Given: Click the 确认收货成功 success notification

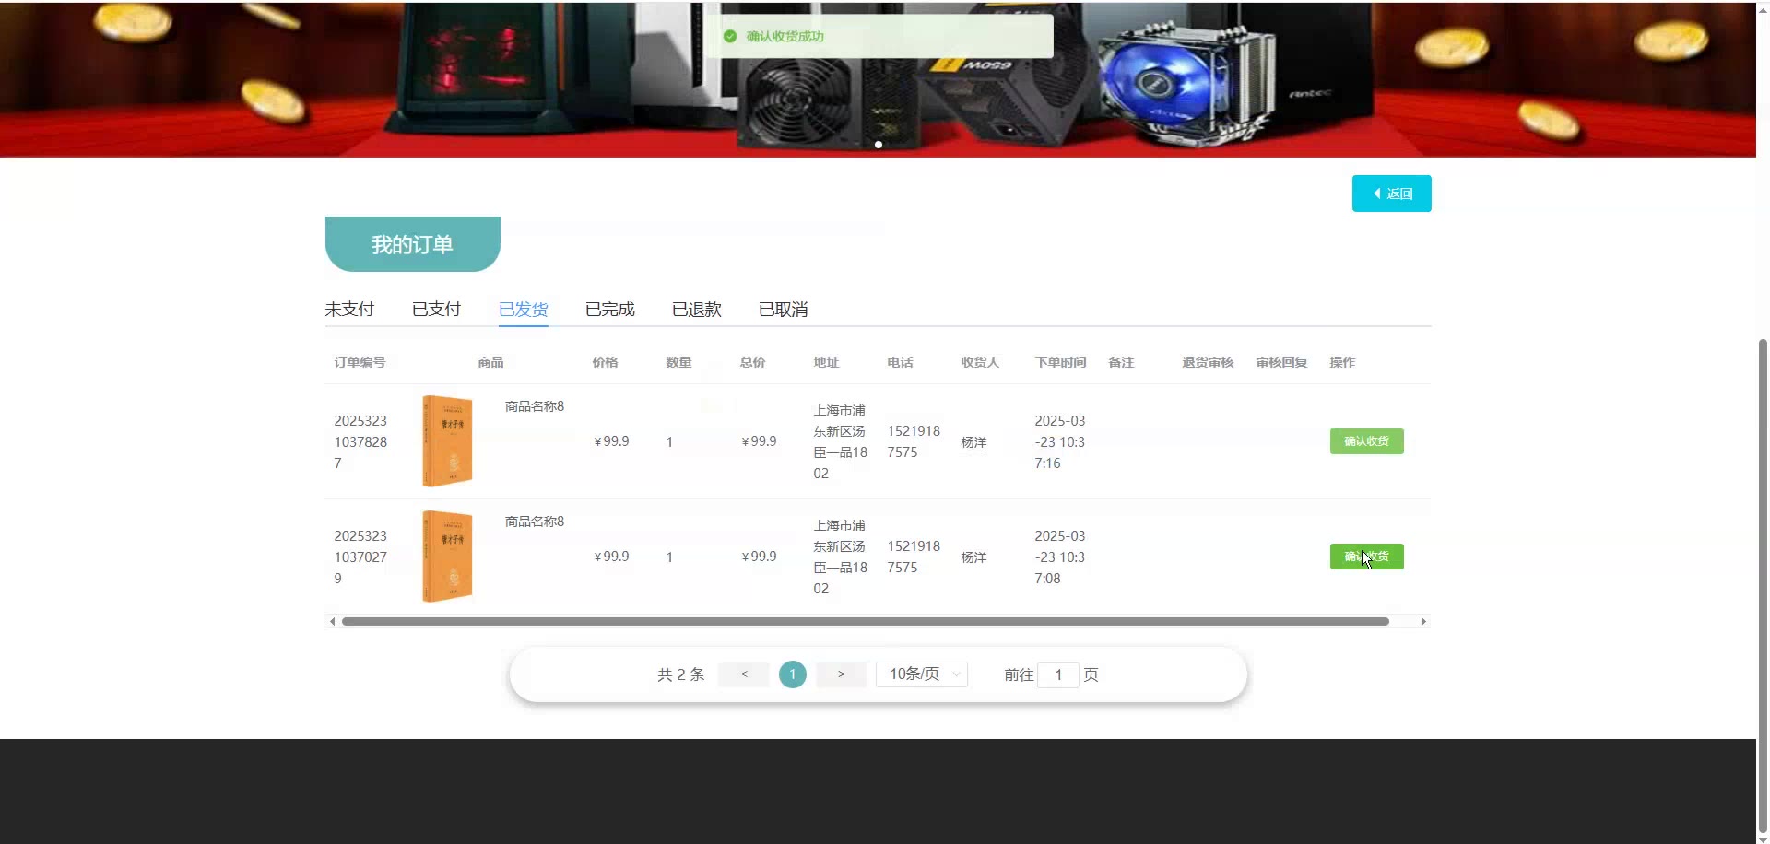Looking at the screenshot, I should pyautogui.click(x=879, y=36).
